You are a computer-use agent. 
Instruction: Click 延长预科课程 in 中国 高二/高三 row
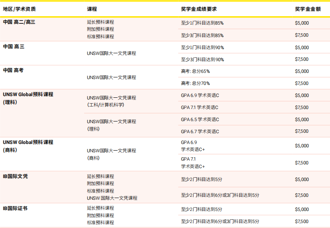[100, 22]
